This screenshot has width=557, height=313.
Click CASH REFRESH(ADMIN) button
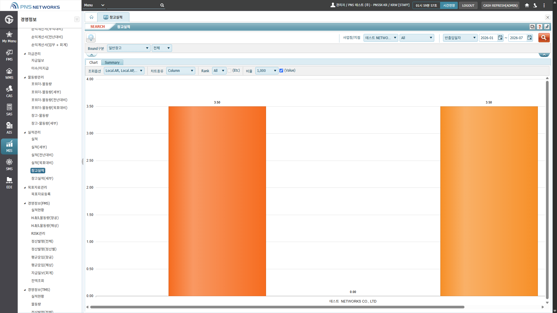(x=500, y=6)
